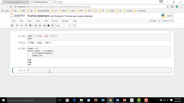Open the command palette keyboard icon
Image resolution: width=184 pixels, height=103 pixels.
click(x=74, y=25)
